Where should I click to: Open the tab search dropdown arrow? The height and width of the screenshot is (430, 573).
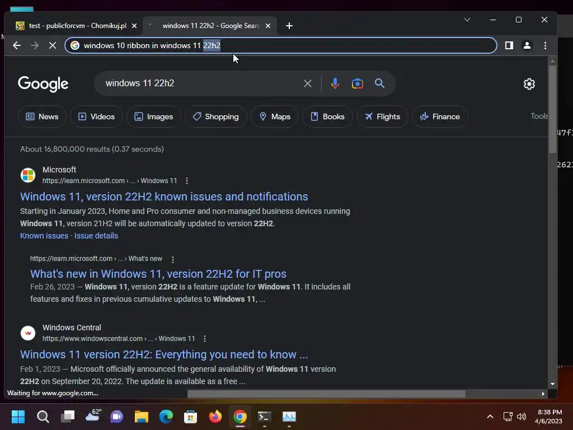coord(467,20)
